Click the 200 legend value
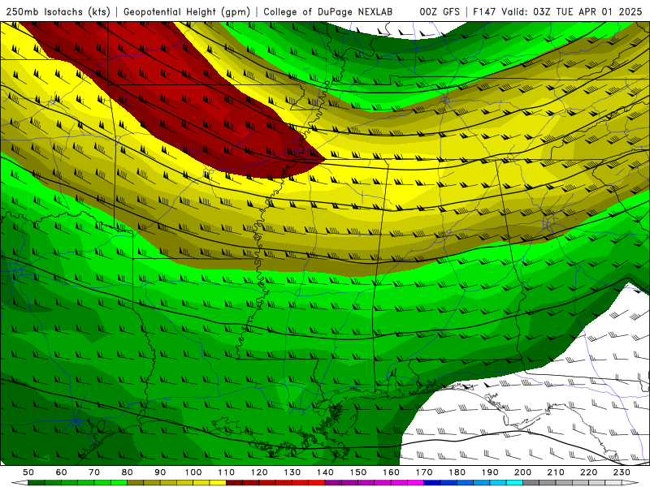The height and width of the screenshot is (487, 650). tap(522, 472)
